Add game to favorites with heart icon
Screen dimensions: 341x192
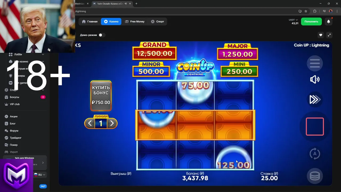pyautogui.click(x=321, y=35)
